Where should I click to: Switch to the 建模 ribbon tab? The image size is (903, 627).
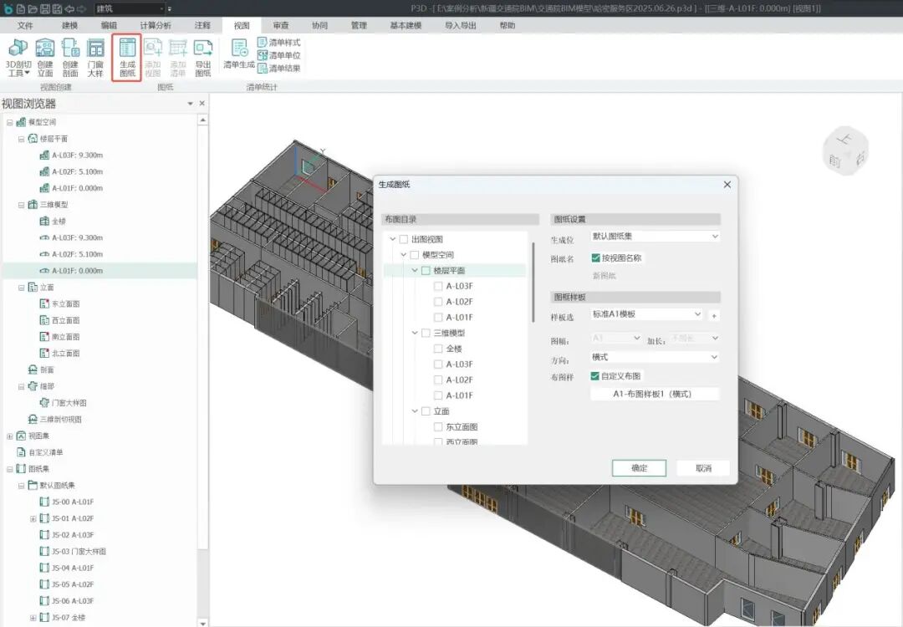[69, 25]
